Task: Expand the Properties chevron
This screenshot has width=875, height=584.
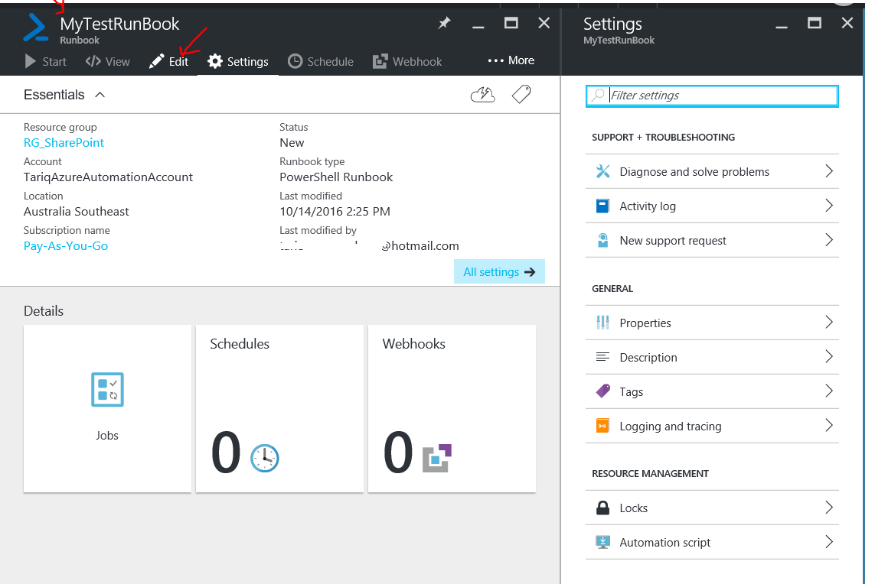Action: pyautogui.click(x=829, y=322)
